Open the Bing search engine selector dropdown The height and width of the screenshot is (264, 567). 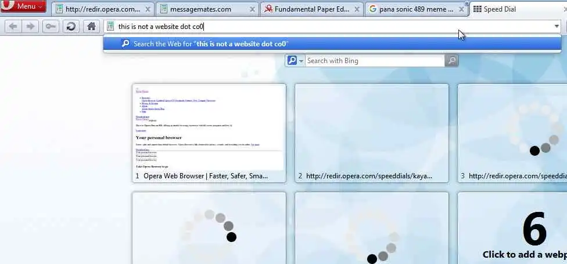[x=295, y=61]
